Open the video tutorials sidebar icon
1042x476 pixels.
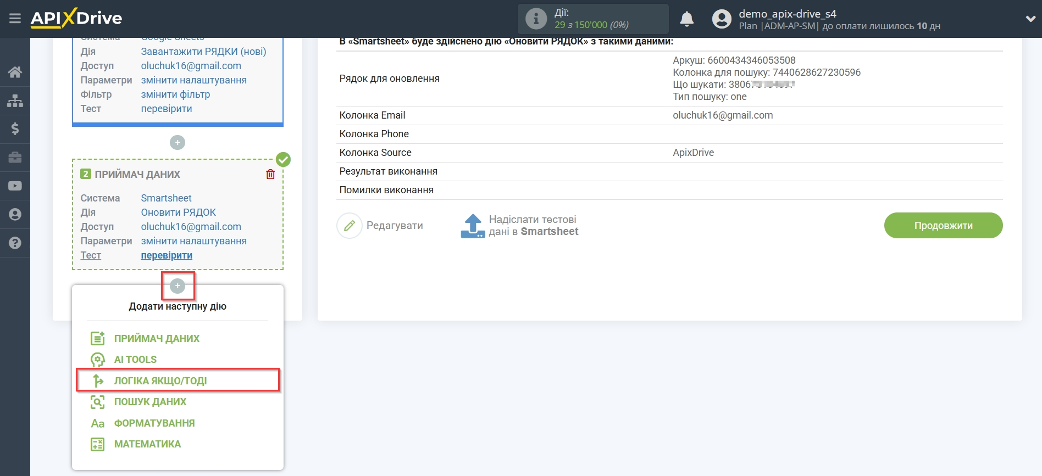15,186
